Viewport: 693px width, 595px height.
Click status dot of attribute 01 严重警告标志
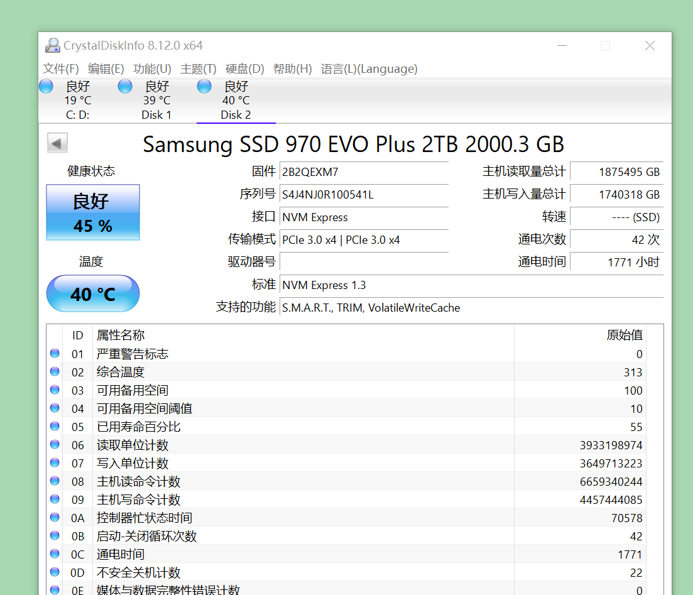[x=55, y=353]
